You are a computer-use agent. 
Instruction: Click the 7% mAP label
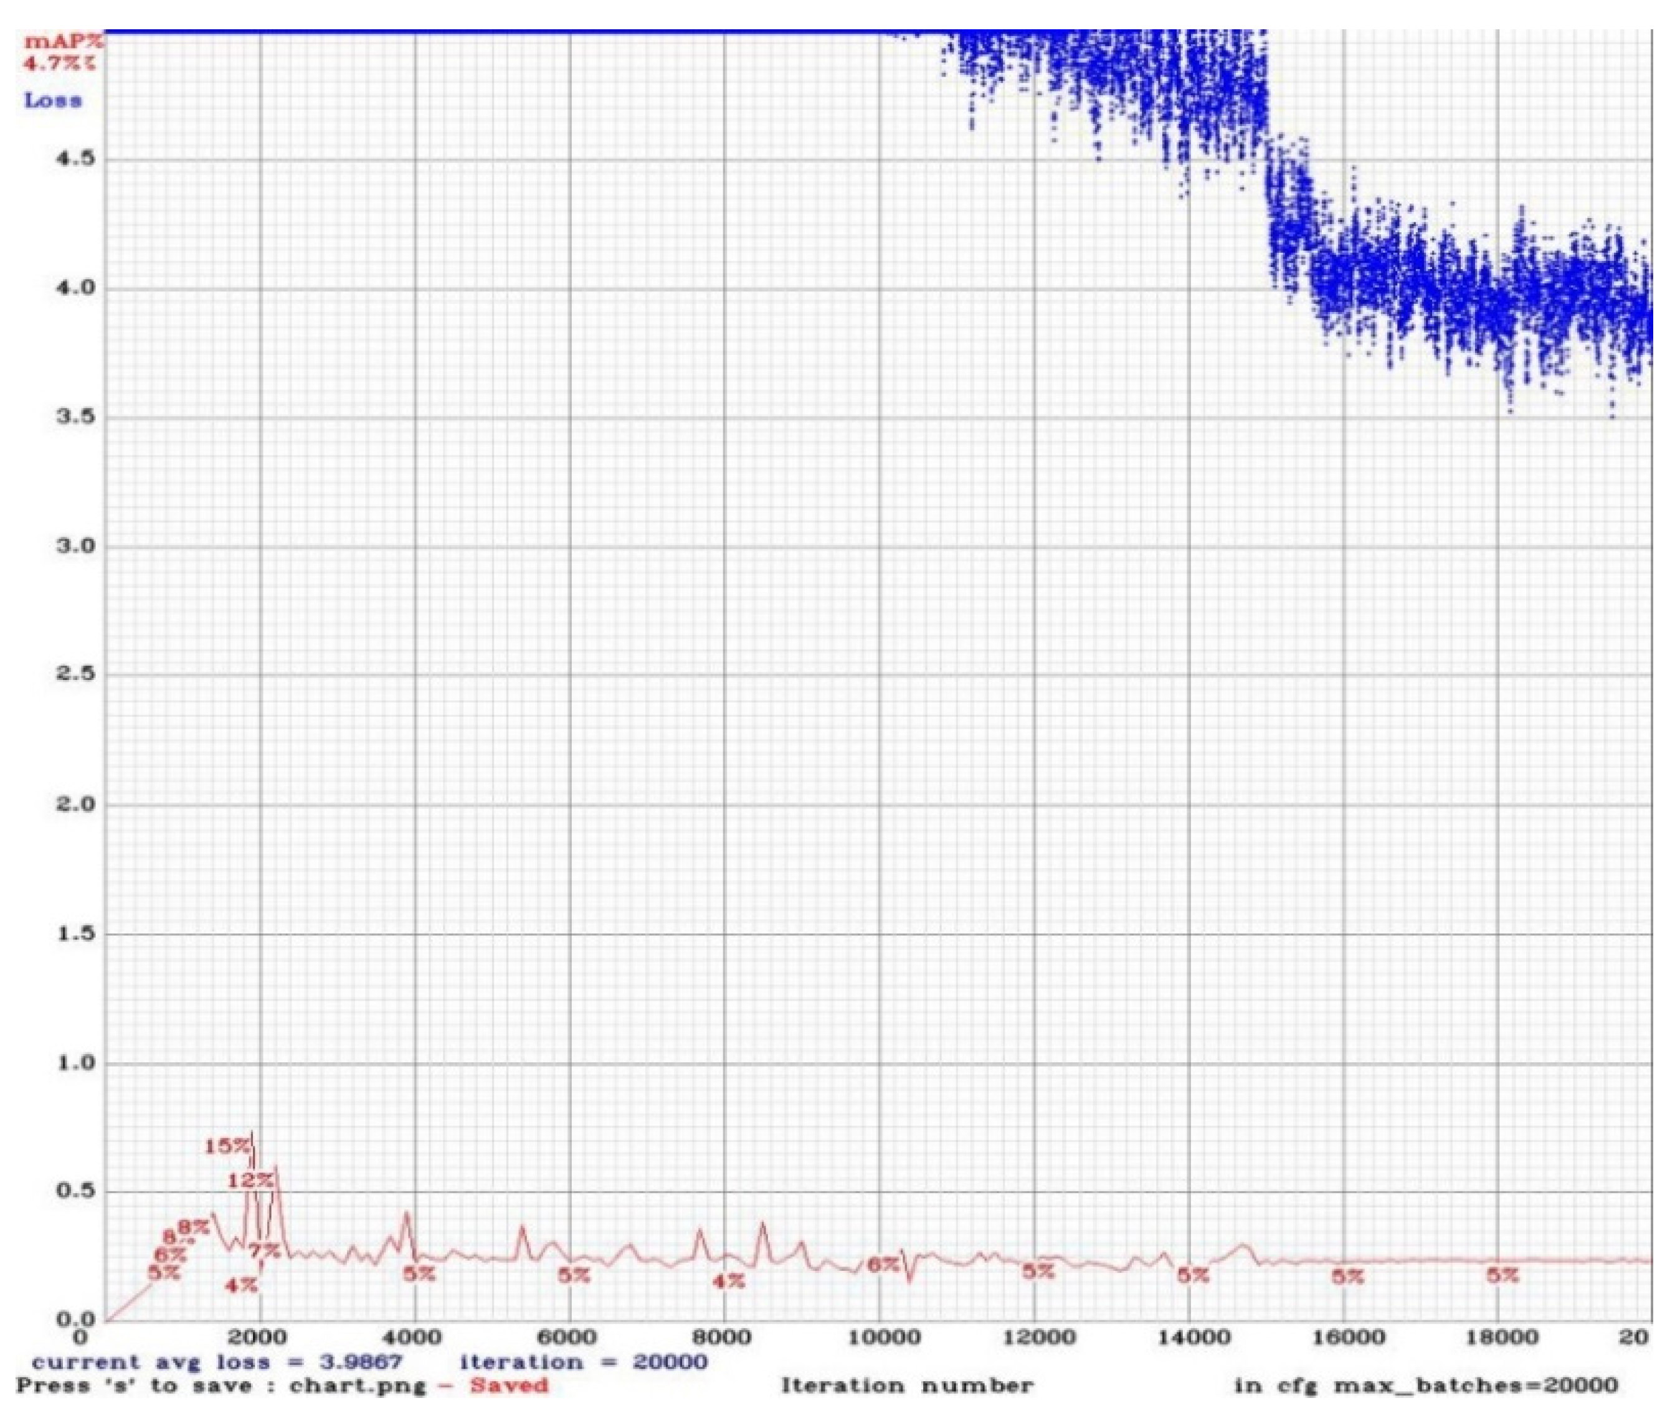pyautogui.click(x=263, y=1250)
